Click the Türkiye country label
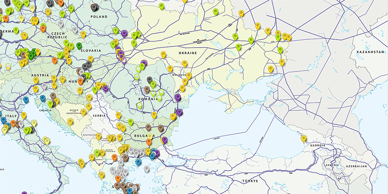The height and width of the screenshot is (194, 388). (250, 181)
